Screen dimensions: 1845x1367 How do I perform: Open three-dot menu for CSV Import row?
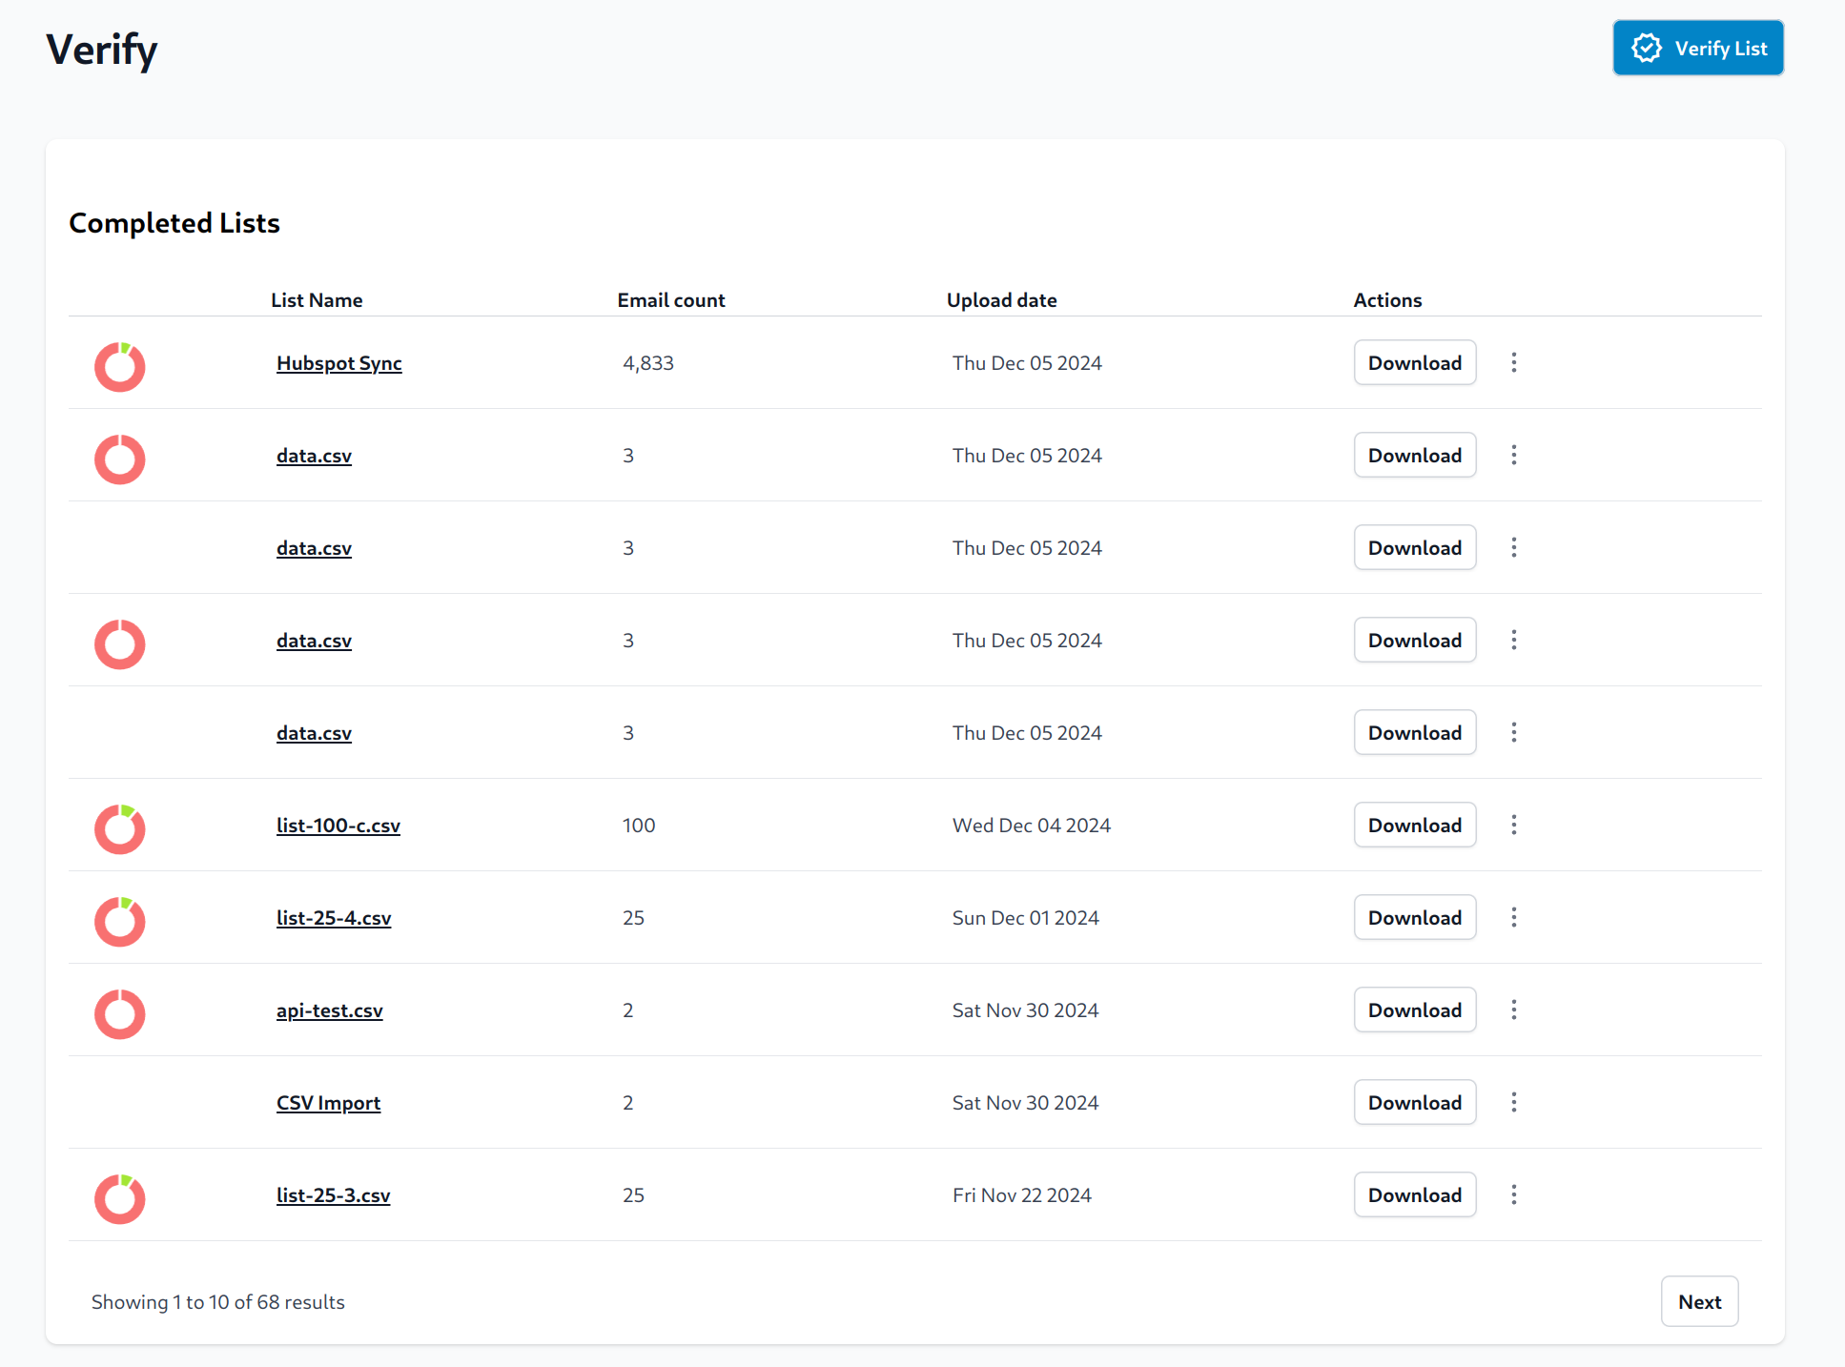pos(1513,1102)
